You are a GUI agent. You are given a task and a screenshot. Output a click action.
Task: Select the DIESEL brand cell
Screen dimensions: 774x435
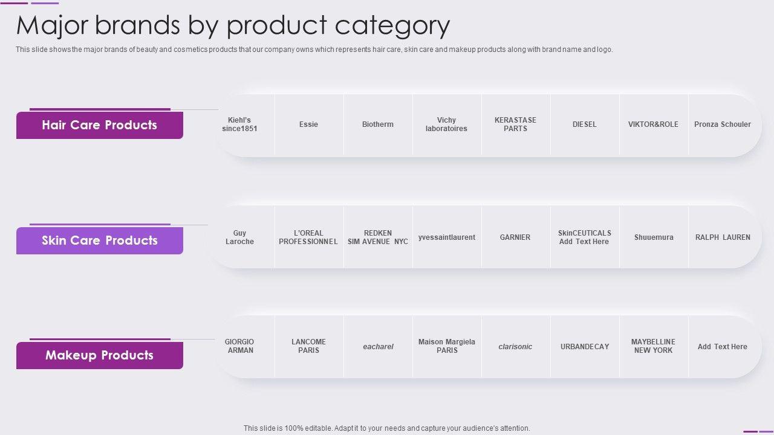pos(585,124)
